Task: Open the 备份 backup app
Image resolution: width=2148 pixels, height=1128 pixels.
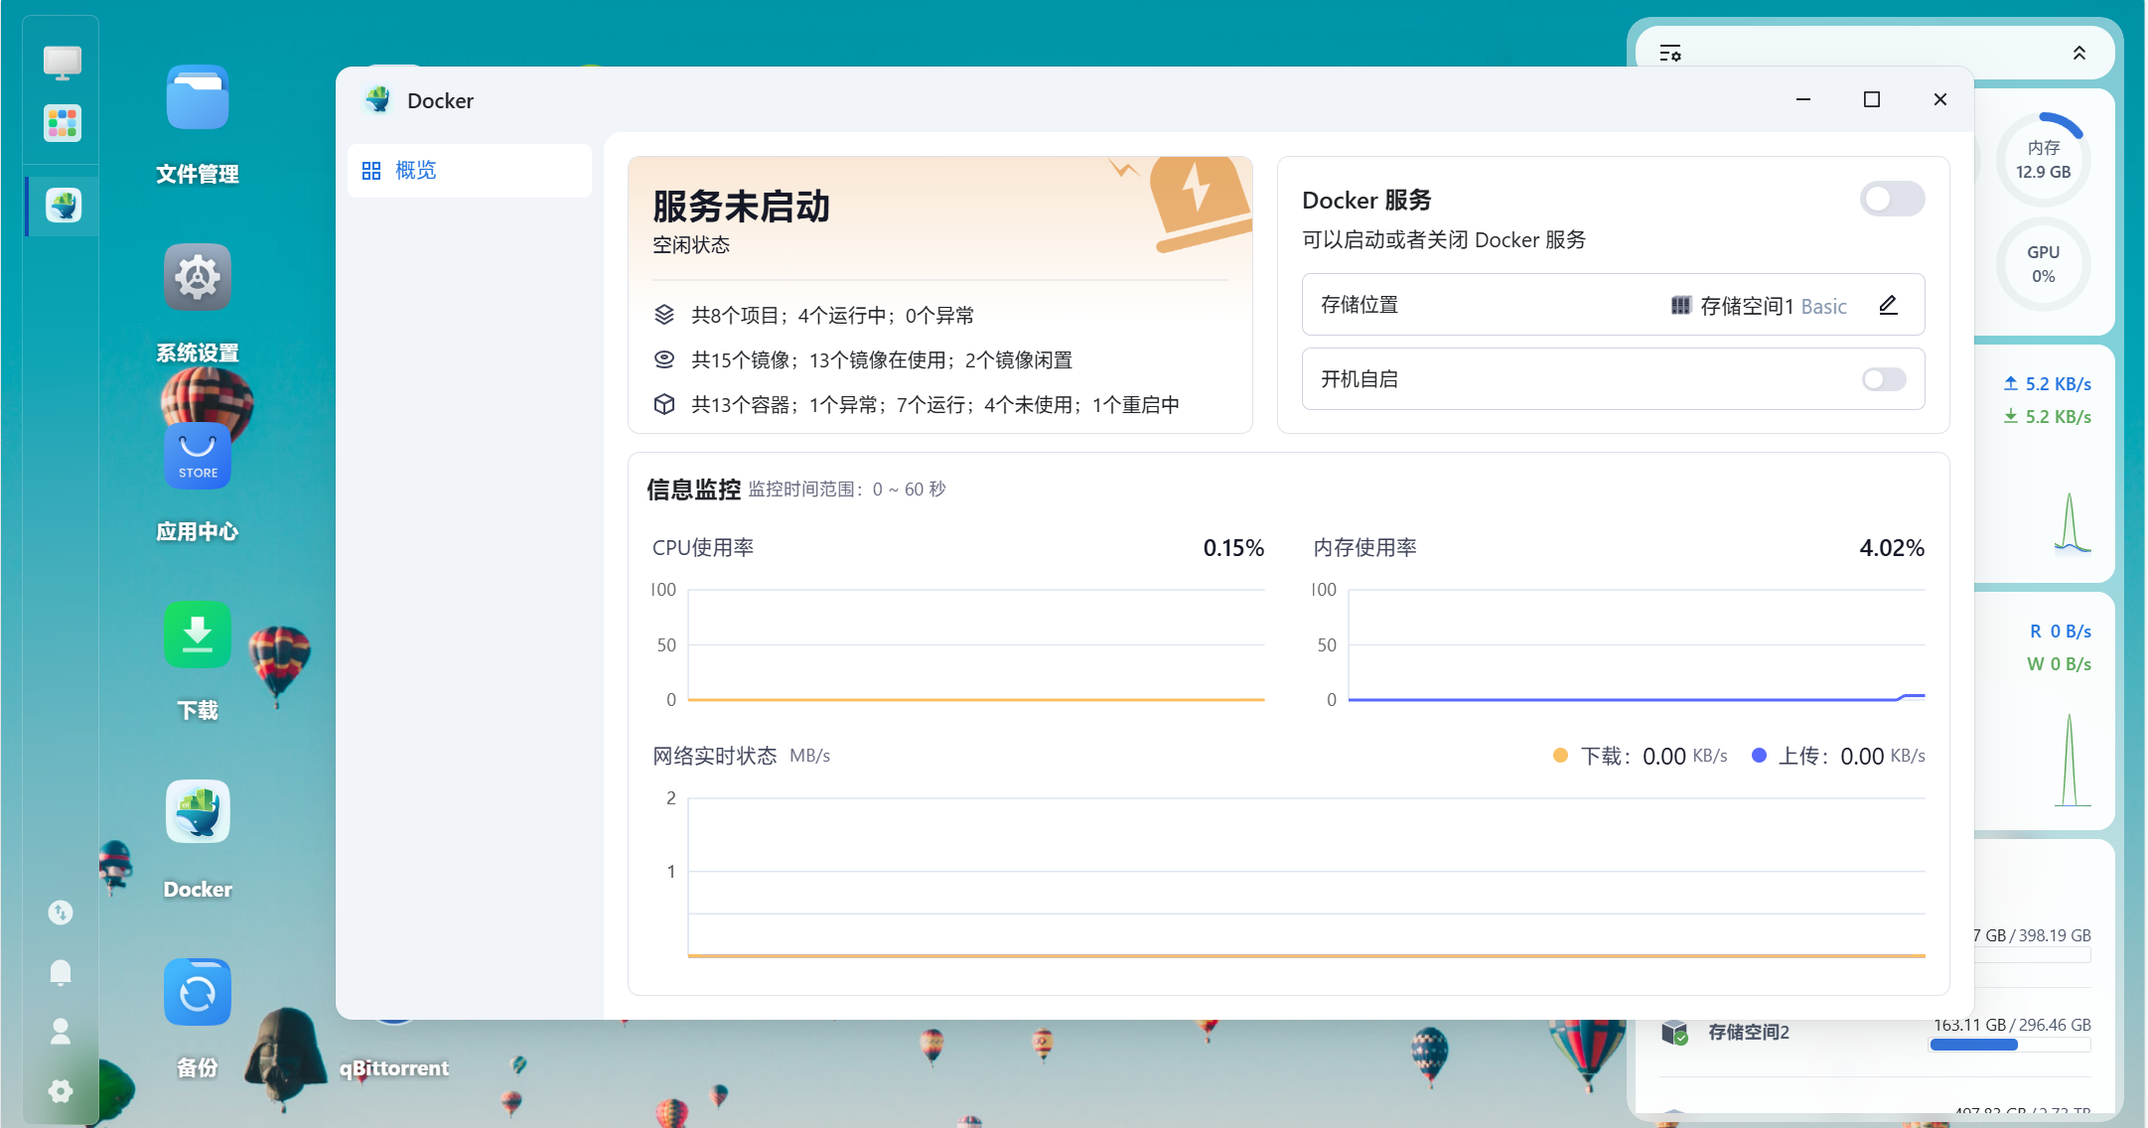Action: [x=198, y=992]
